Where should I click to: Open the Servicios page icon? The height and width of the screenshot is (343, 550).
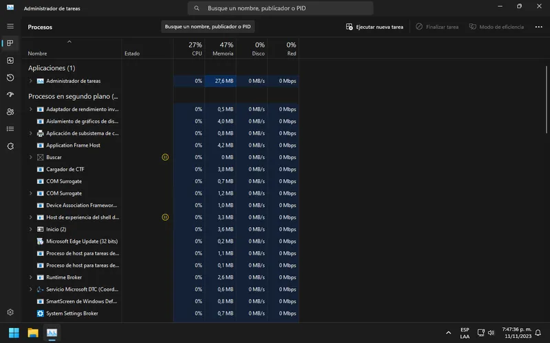coord(10,146)
